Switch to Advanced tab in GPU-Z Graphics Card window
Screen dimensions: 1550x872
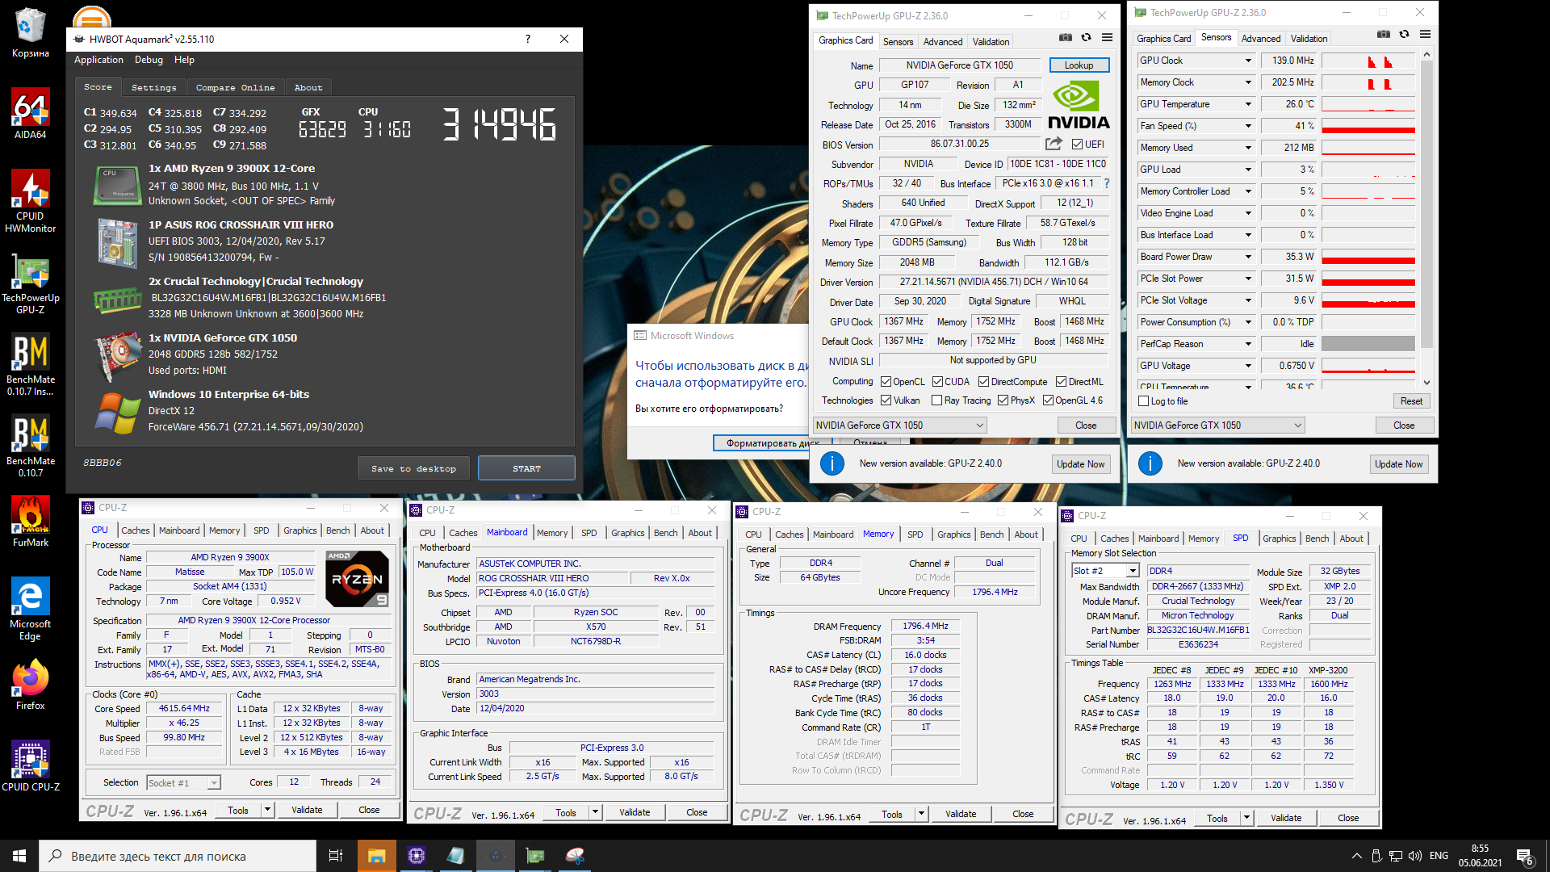[943, 42]
